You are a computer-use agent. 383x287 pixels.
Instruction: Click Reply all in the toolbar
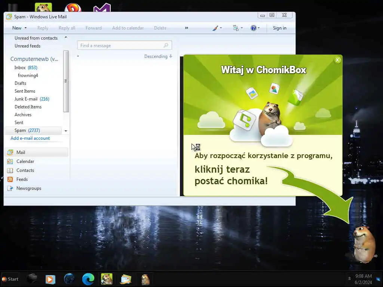point(67,28)
